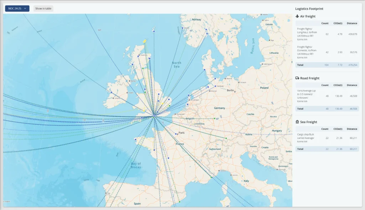Click the Italy country label
Viewport: 365px width, 210px height.
246,181
